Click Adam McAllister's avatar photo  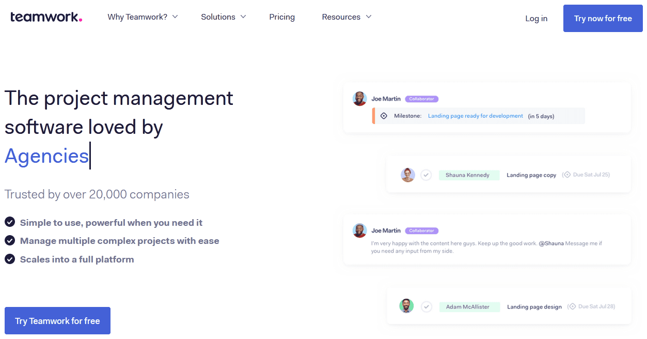coord(406,306)
